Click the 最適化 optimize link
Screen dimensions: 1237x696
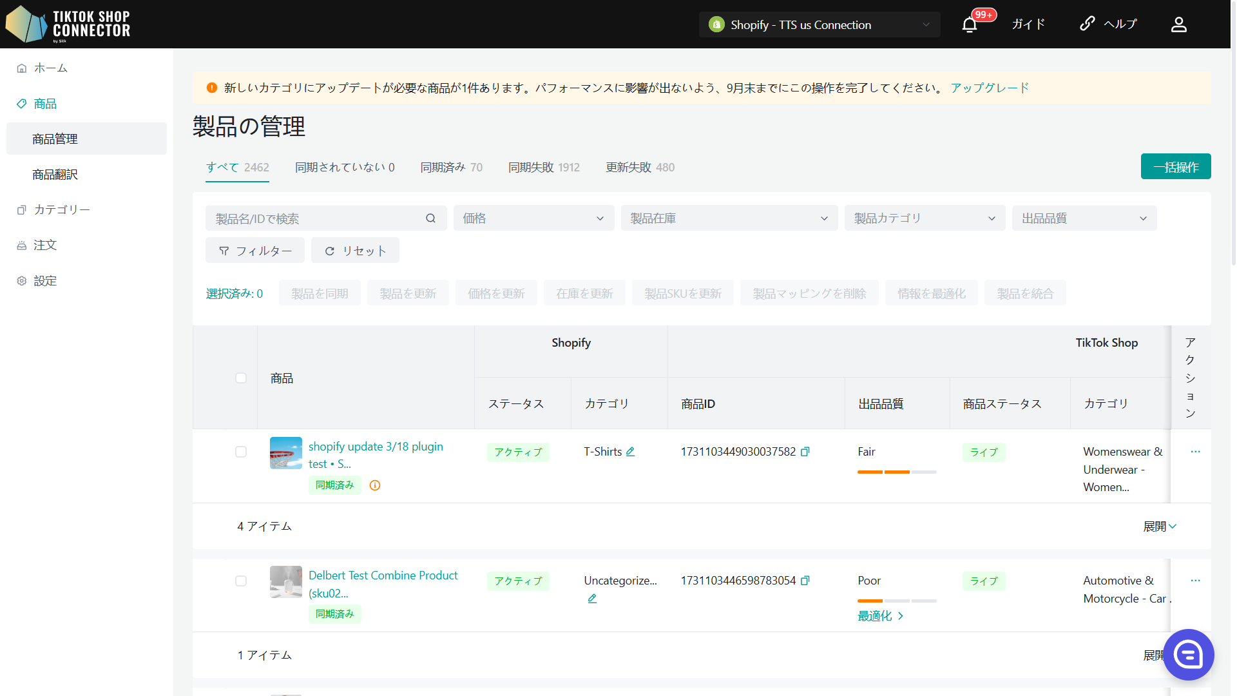click(x=880, y=616)
